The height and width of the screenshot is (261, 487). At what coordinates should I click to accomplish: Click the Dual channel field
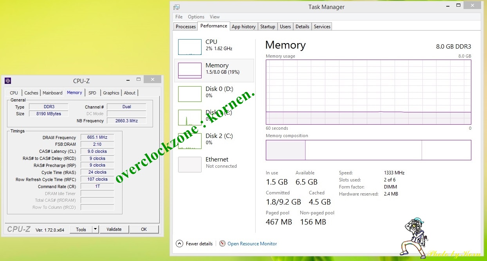[126, 107]
